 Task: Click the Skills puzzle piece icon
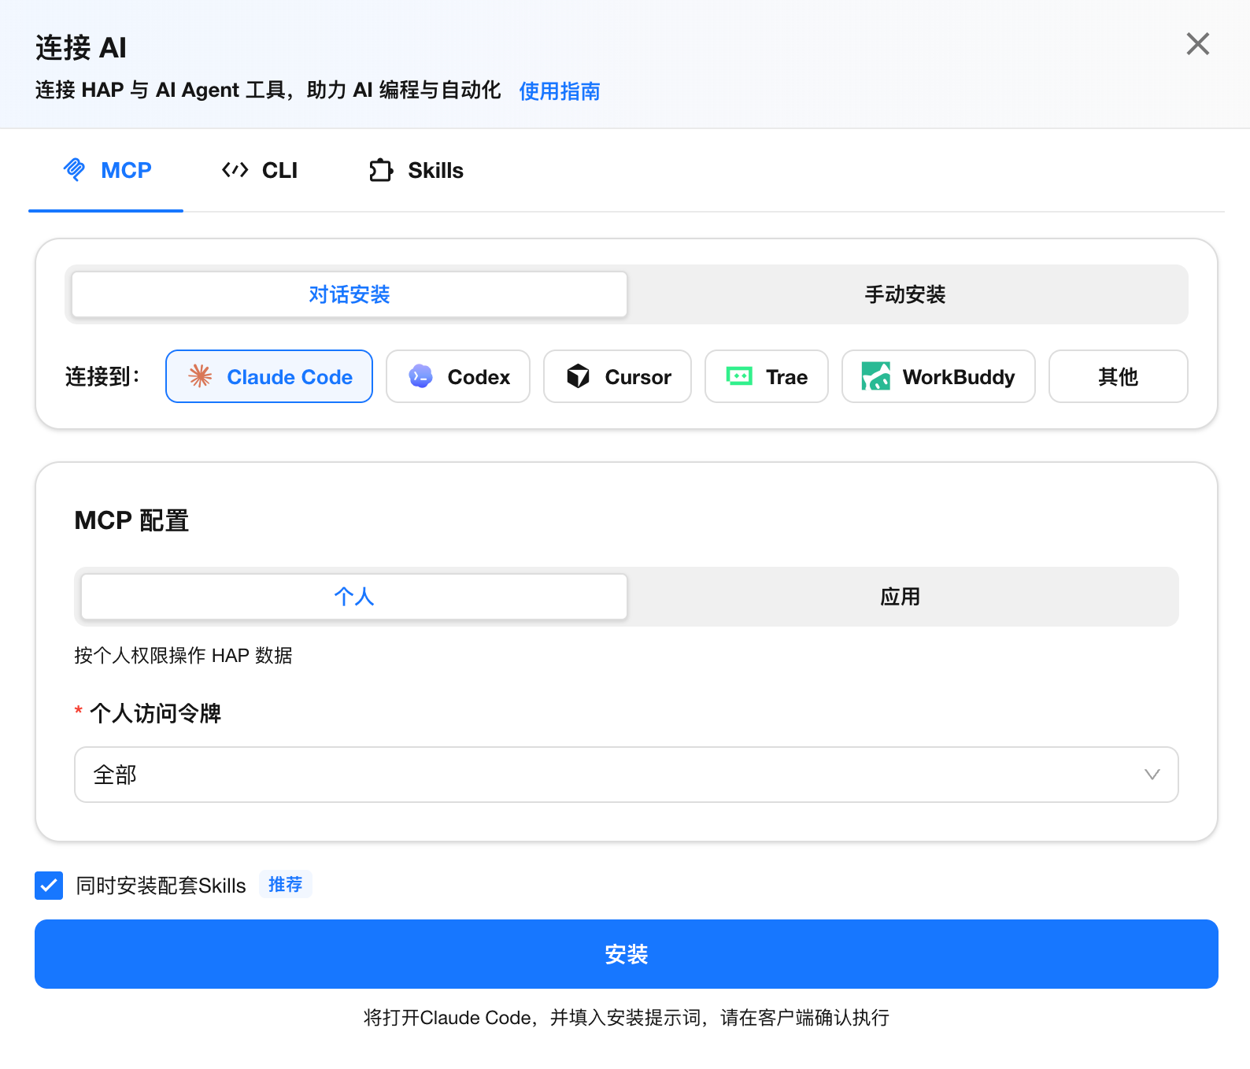(381, 170)
